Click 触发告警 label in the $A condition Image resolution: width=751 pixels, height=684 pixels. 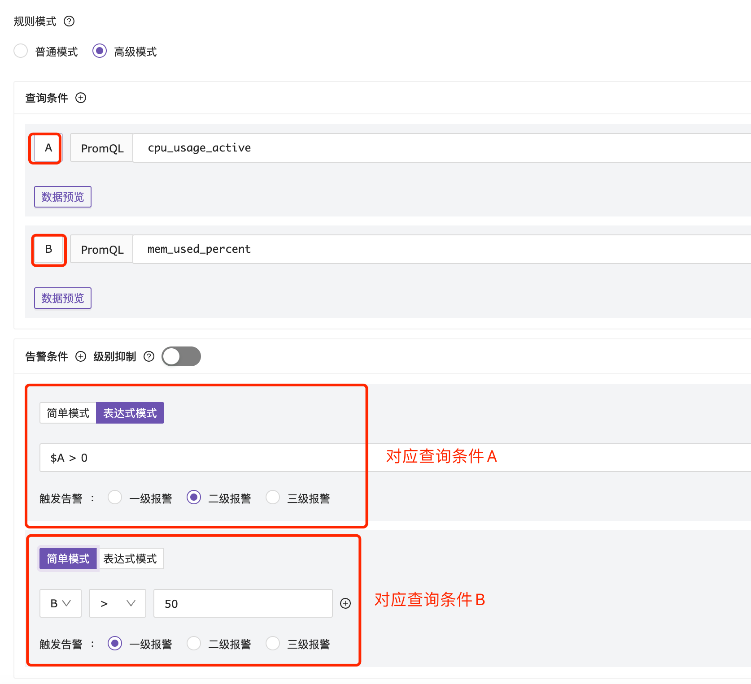[61, 498]
